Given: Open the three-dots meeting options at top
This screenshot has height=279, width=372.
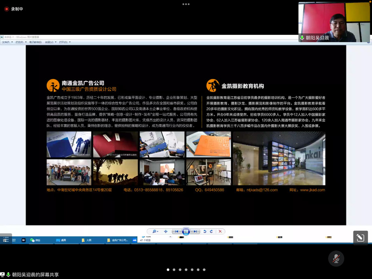Looking at the screenshot, I should pos(186,4).
